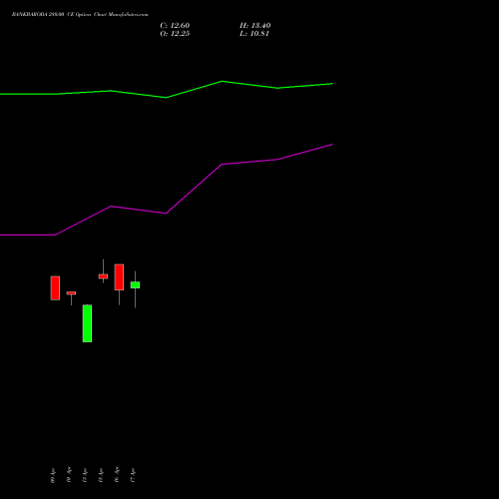Screen dimensions: 499x499
Task: Select the high value H: 13.40
Action: tap(255, 26)
